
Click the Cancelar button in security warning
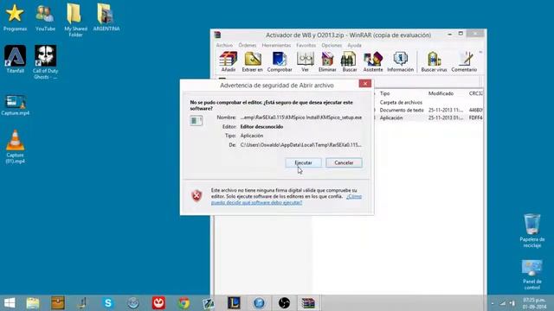coord(344,162)
